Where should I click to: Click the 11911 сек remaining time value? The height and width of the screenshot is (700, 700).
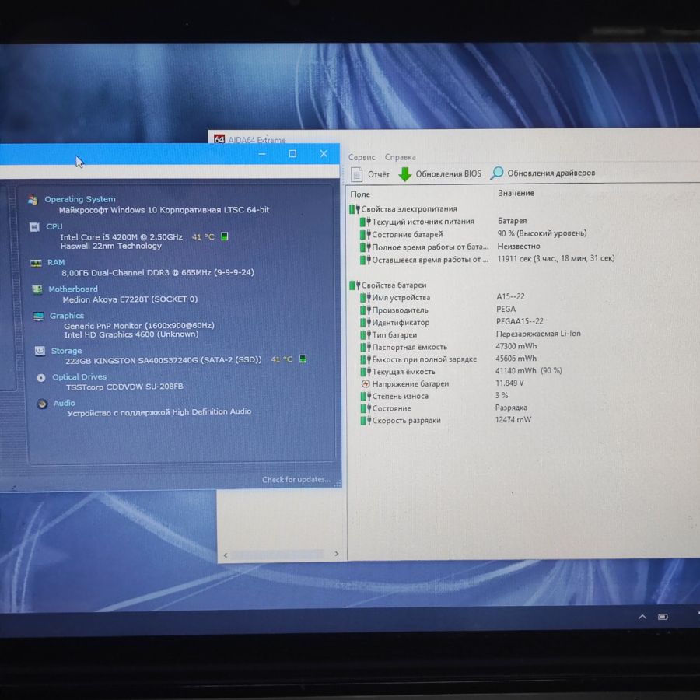point(556,258)
